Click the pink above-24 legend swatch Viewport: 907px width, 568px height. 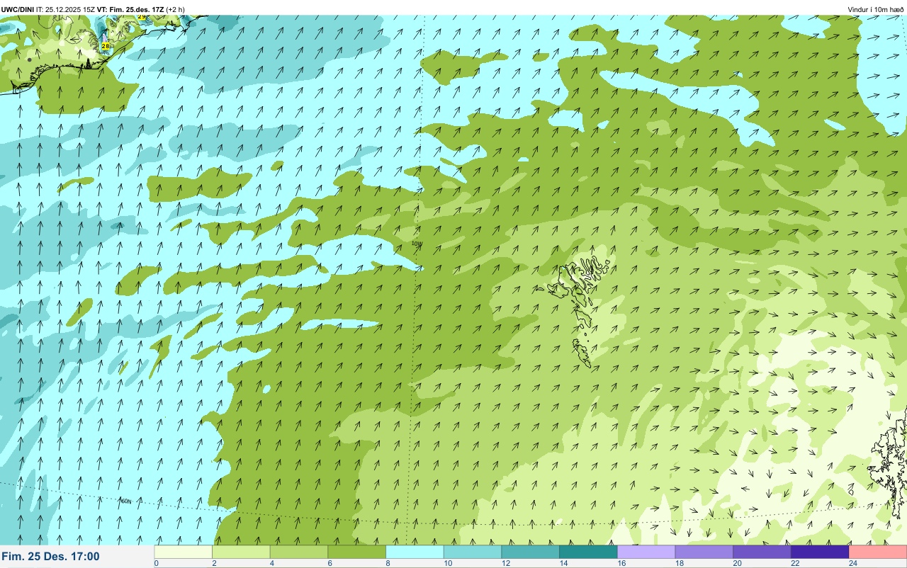[x=878, y=552]
